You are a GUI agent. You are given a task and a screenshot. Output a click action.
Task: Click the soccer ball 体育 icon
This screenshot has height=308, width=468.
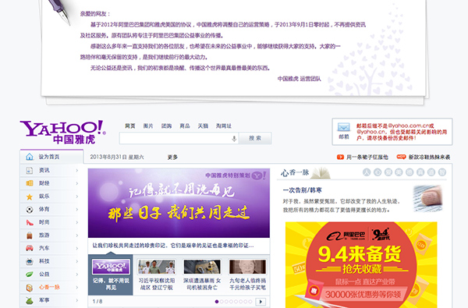30,210
